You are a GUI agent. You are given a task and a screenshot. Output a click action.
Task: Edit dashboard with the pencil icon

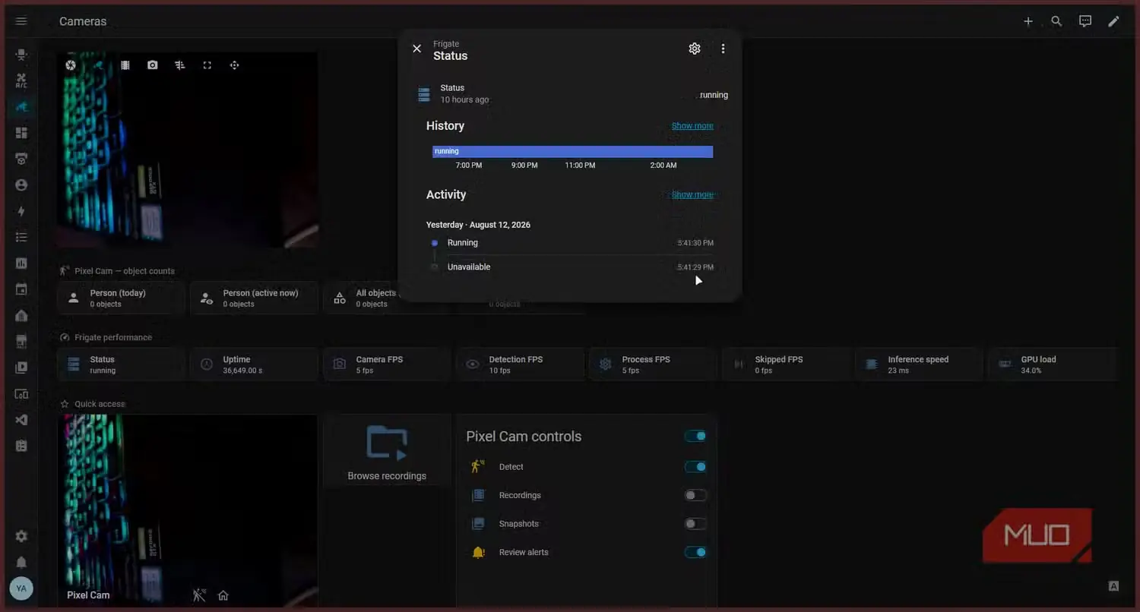click(1113, 21)
